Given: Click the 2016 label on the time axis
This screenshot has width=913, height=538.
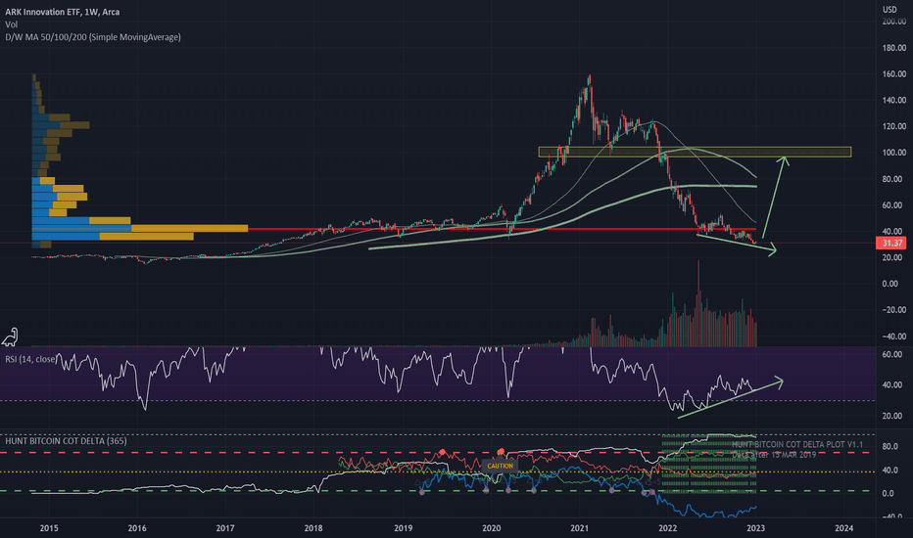Looking at the screenshot, I should click(137, 528).
